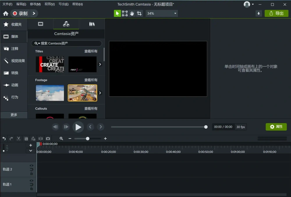The height and width of the screenshot is (197, 291).
Task: Open the 文件(F) menu
Action: point(7,4)
